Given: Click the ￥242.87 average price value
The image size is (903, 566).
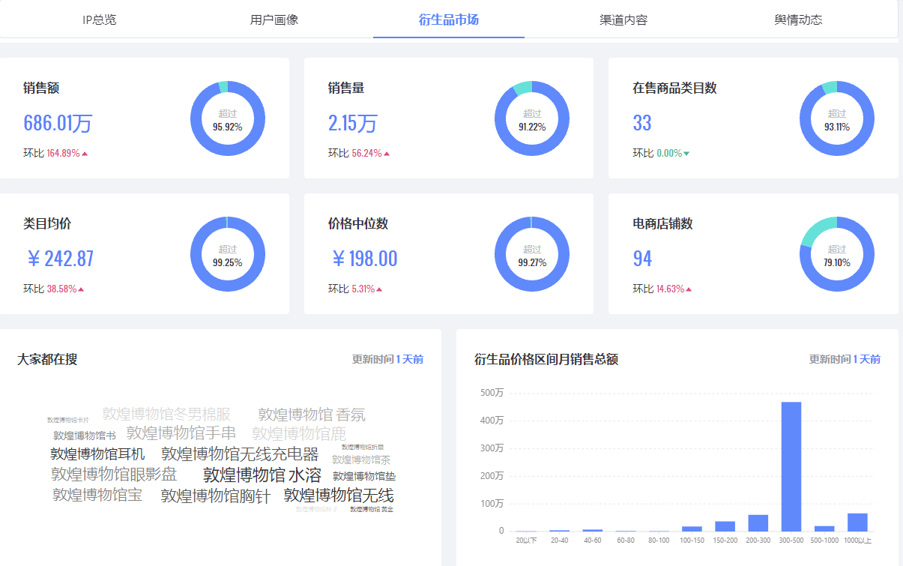Looking at the screenshot, I should 59,259.
